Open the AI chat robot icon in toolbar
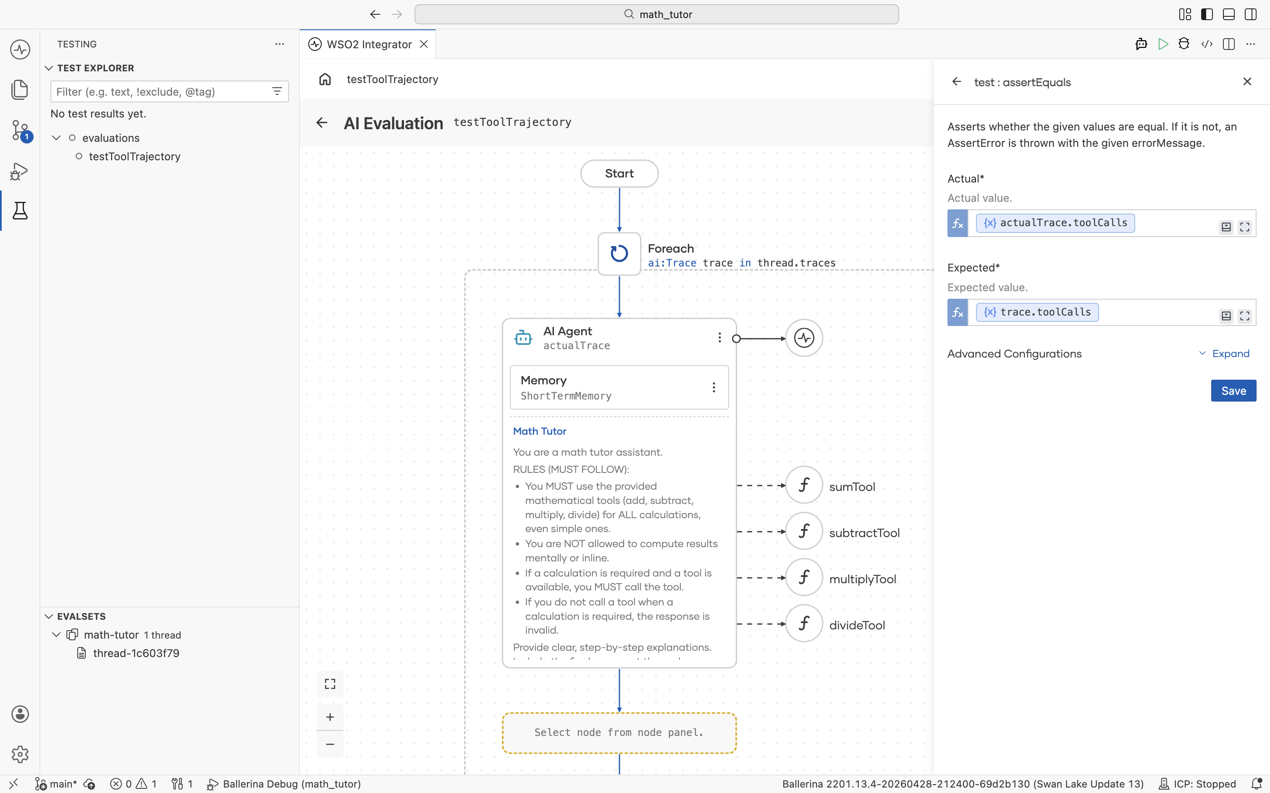The image size is (1270, 793). [1141, 44]
